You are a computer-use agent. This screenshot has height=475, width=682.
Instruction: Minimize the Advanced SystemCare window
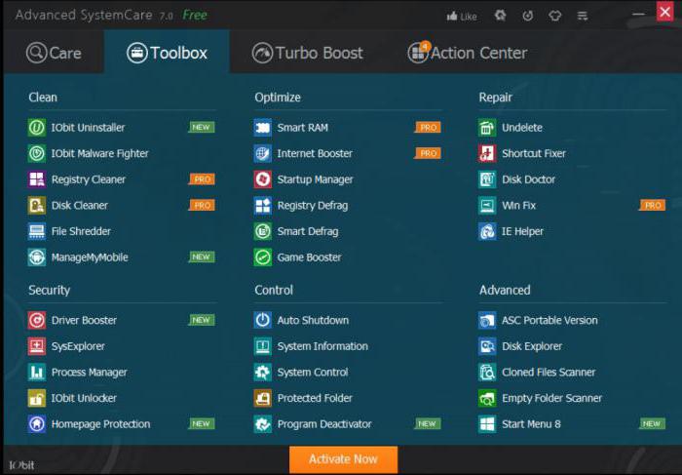(x=638, y=15)
